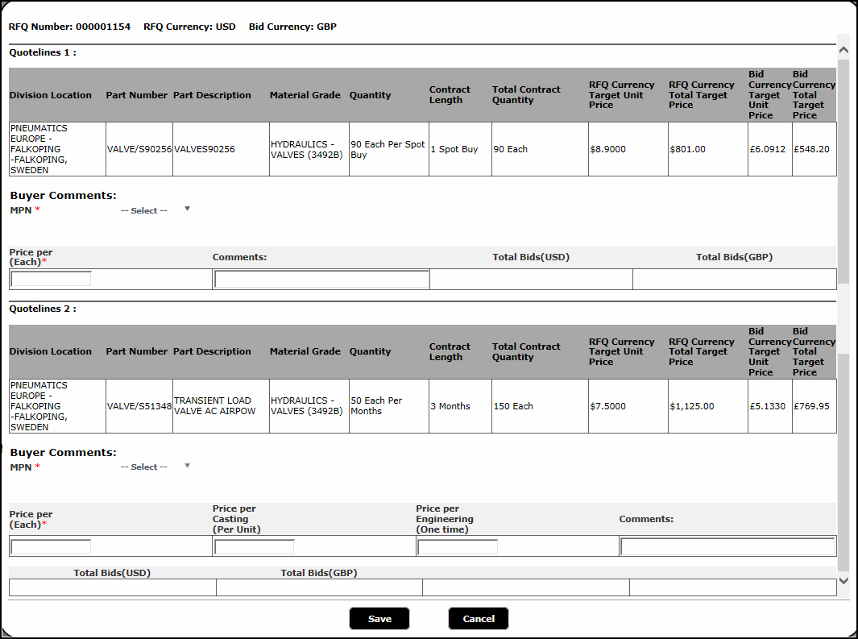
Task: Click part number VALVE/S90256
Action: [x=139, y=149]
